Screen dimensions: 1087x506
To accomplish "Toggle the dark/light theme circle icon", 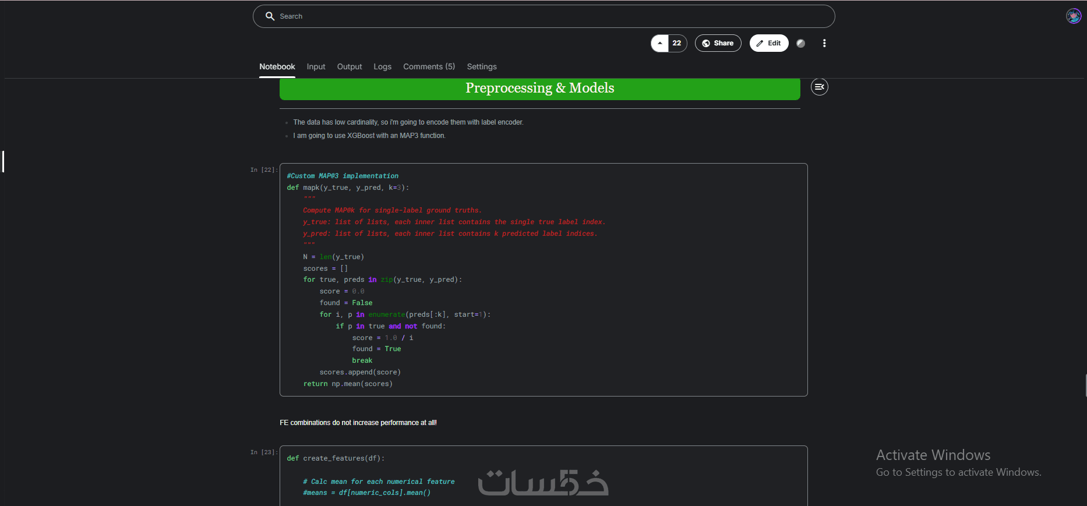I will [x=801, y=43].
